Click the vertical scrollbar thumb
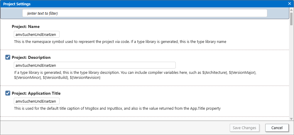The image size is (294, 135). 291,19
